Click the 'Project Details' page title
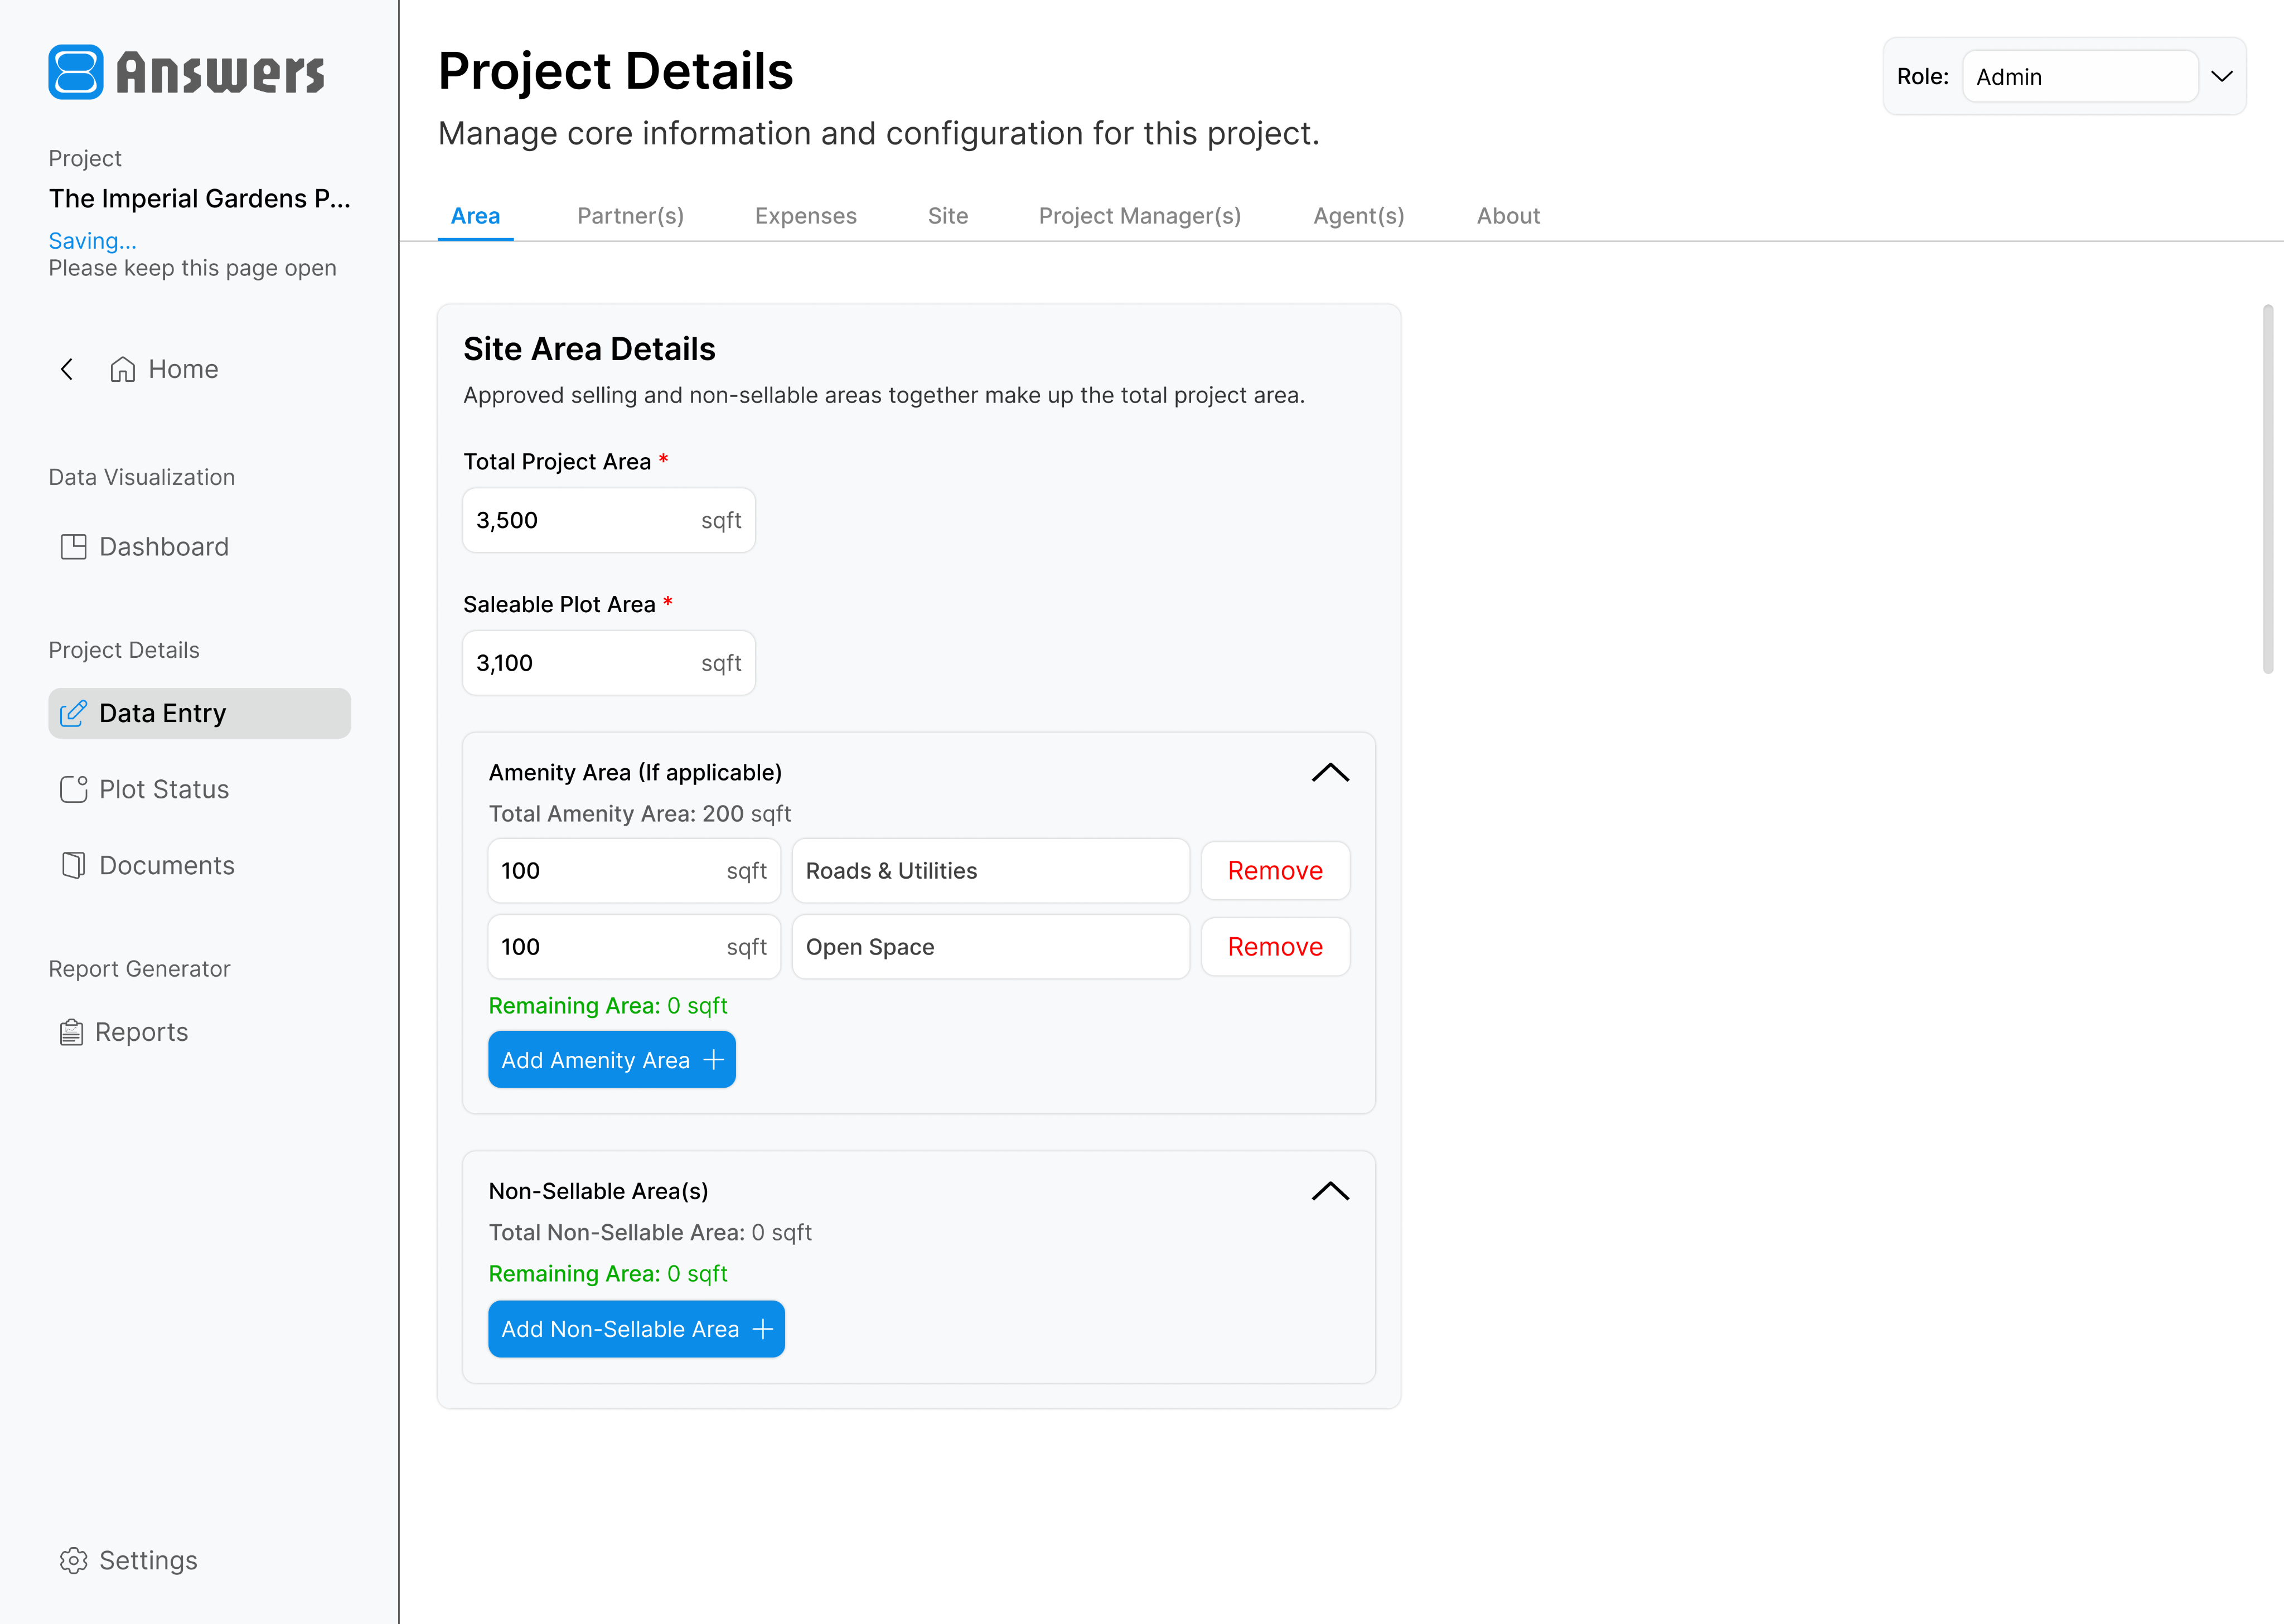 click(x=616, y=71)
